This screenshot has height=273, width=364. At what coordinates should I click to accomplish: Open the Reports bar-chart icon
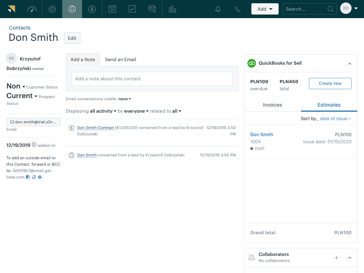point(172,9)
